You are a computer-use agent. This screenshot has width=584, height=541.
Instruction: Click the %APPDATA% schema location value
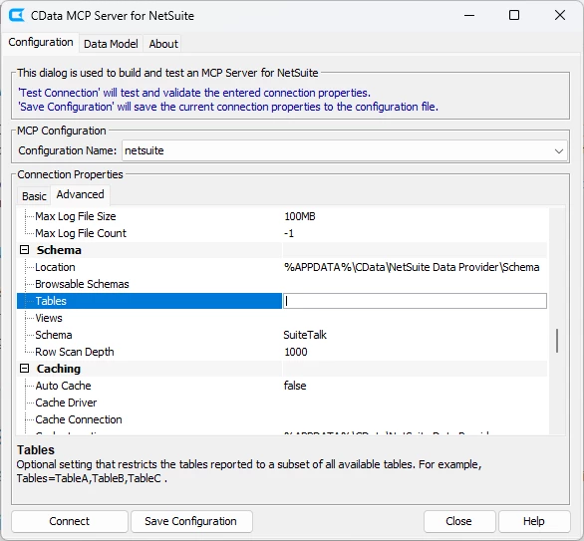412,267
